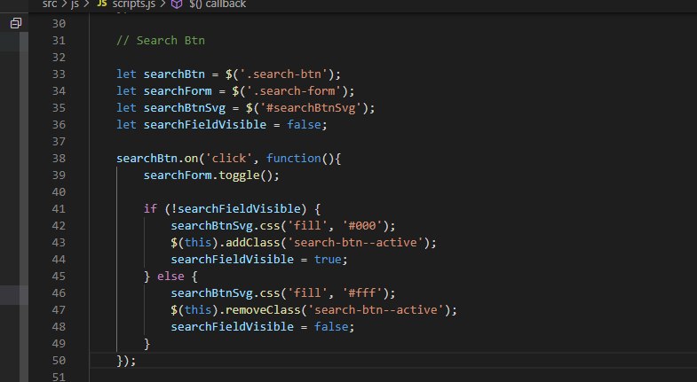The height and width of the screenshot is (382, 697).
Task: Click the 'click' event string
Action: (x=229, y=159)
